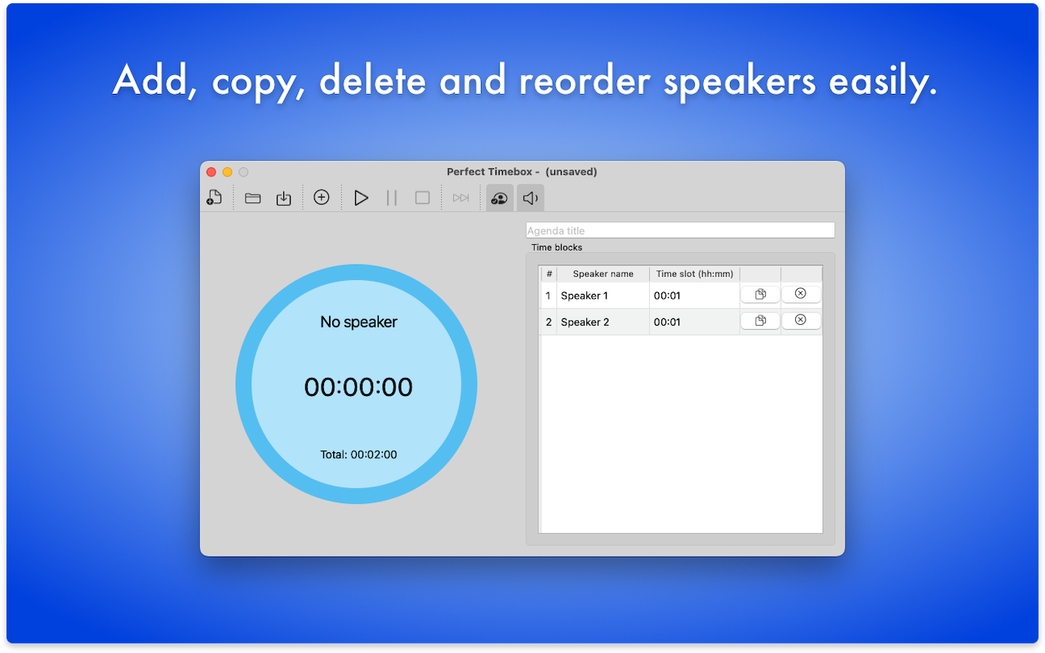Delete Speaker 1 from the list
Screen dimensions: 1045x653
click(800, 294)
